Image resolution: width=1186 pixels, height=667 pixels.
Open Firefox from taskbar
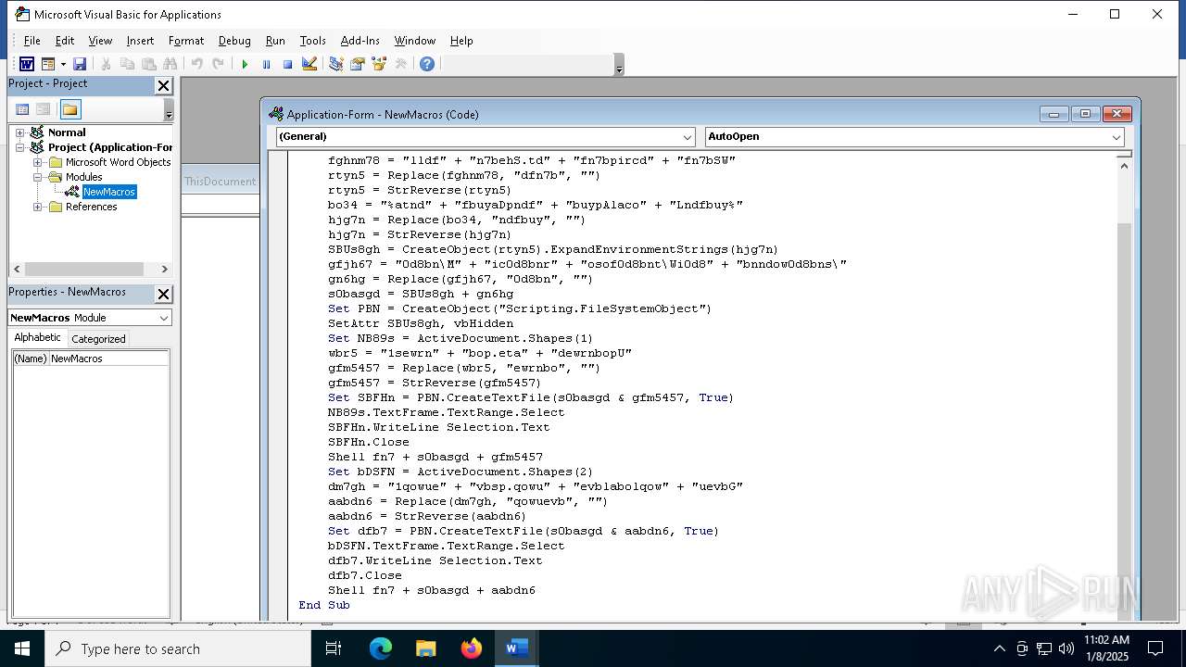[x=472, y=648]
